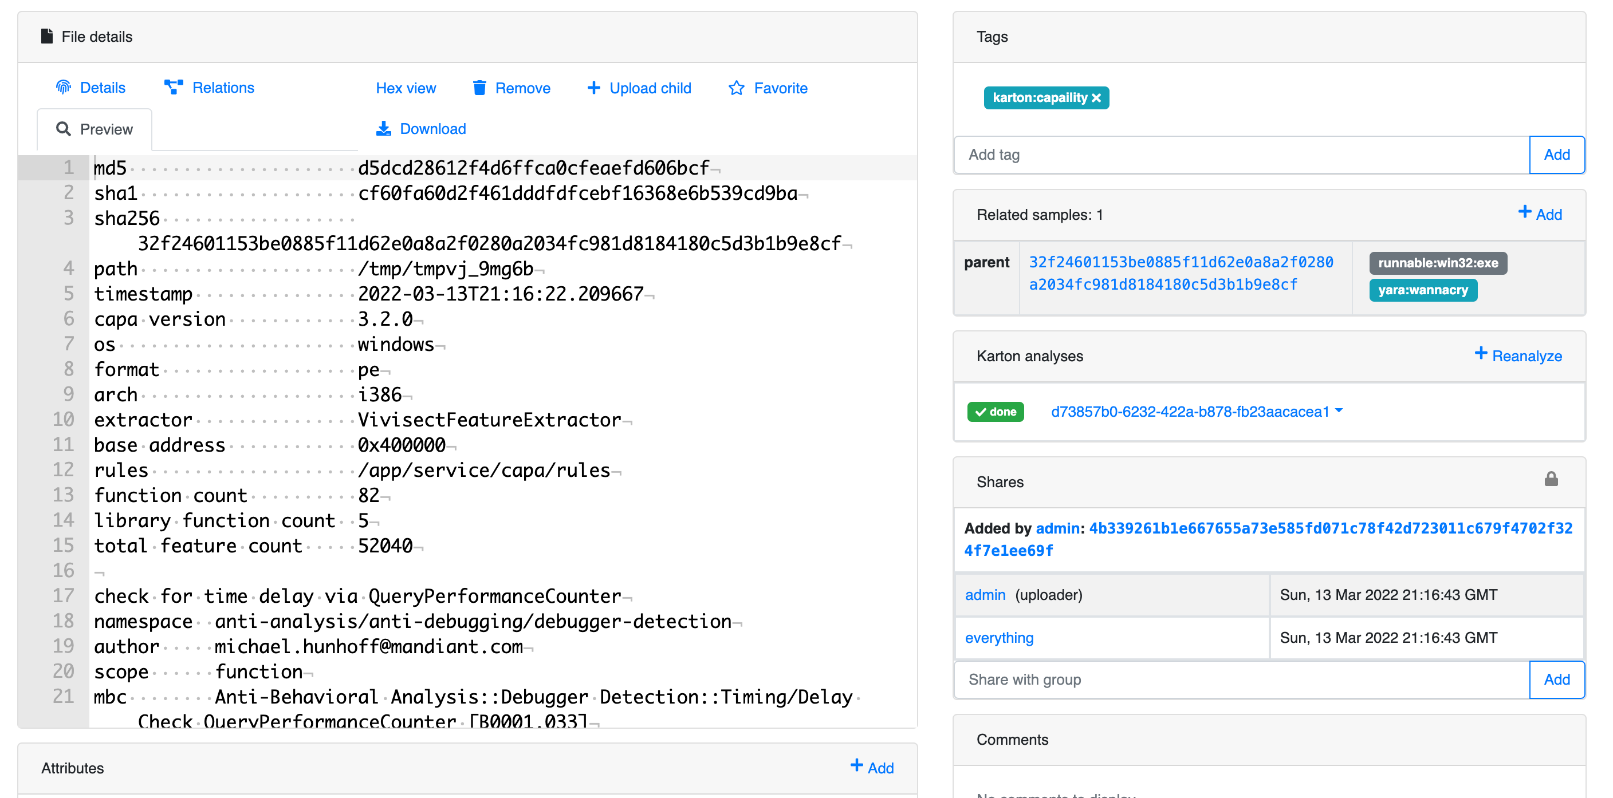Click the plus icon beside Upload child
Viewport: 1613px width, 798px height.
point(593,88)
